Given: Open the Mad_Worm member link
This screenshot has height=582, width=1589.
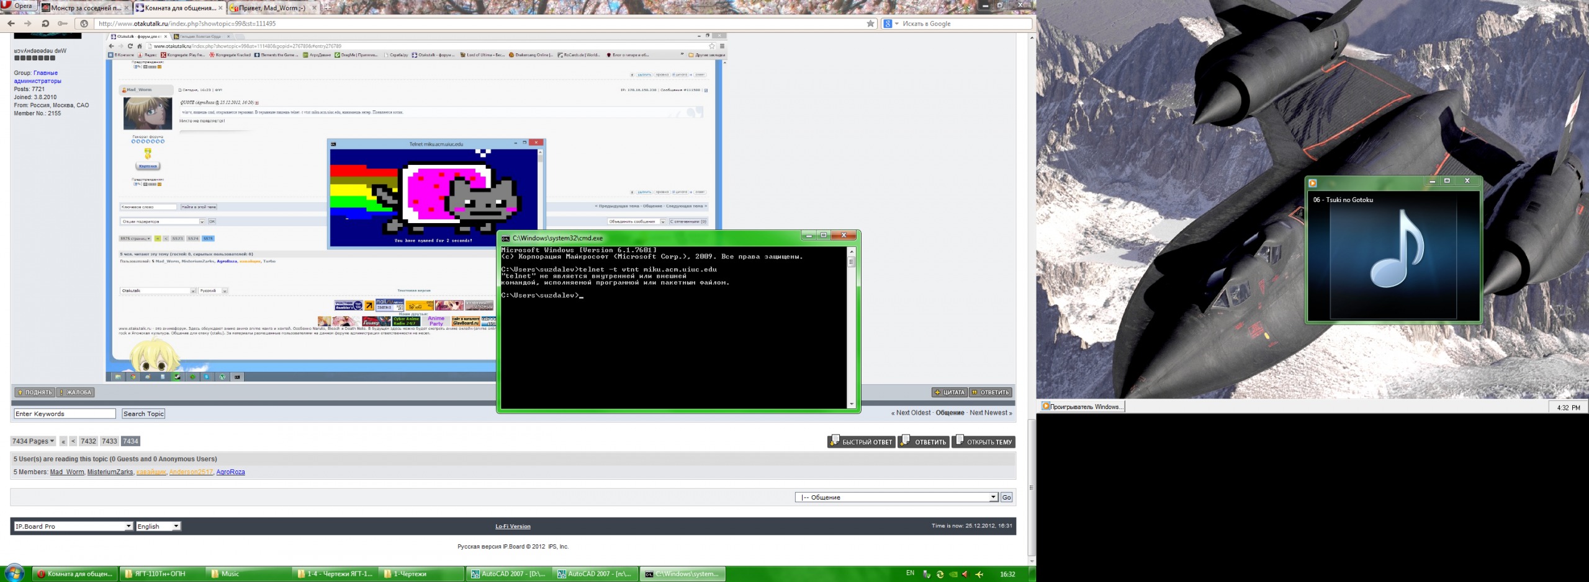Looking at the screenshot, I should point(66,472).
